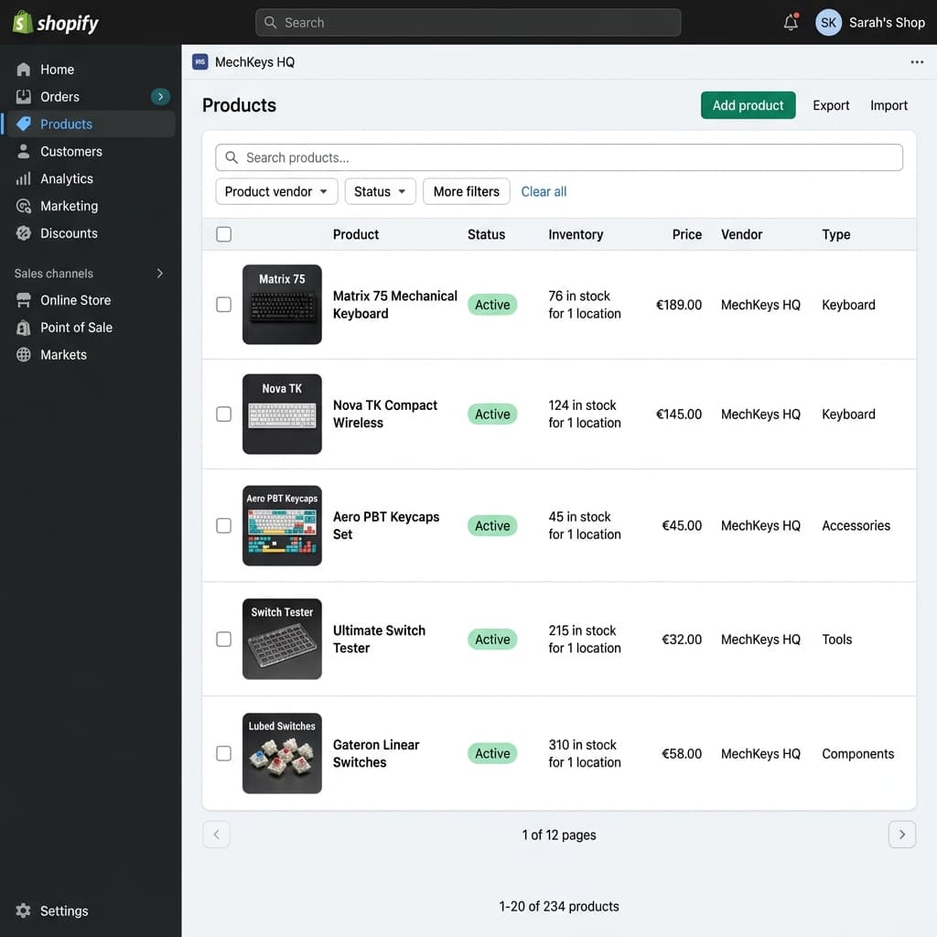Click the MechKeys HQ app icon
Screen dimensions: 937x937
click(x=200, y=62)
